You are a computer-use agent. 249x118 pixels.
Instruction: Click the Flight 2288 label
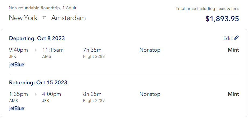point(94,56)
